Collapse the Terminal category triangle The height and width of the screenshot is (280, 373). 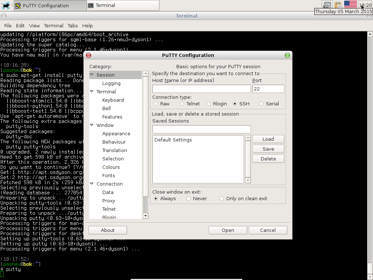92,92
